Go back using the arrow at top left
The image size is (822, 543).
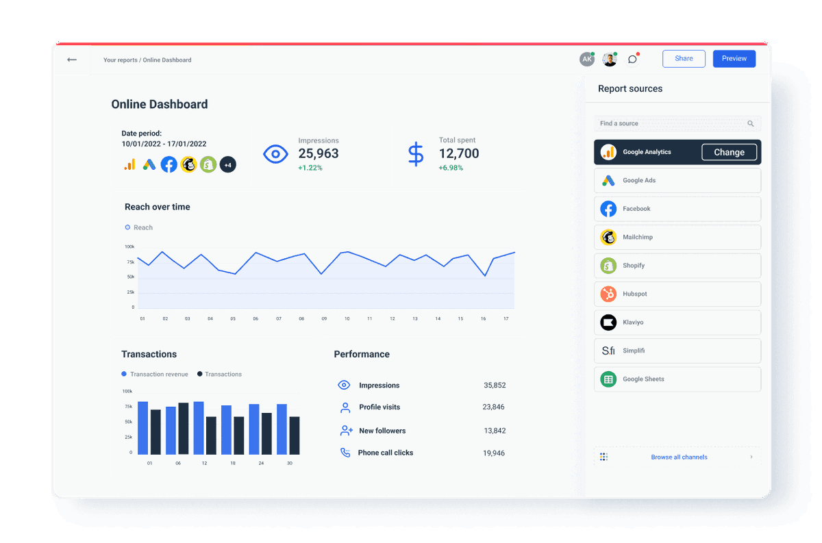(x=71, y=60)
